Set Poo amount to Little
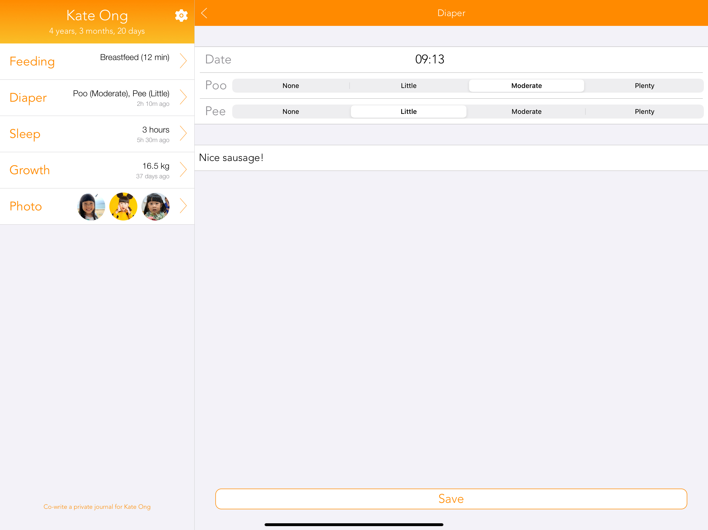The height and width of the screenshot is (530, 708). (408, 86)
